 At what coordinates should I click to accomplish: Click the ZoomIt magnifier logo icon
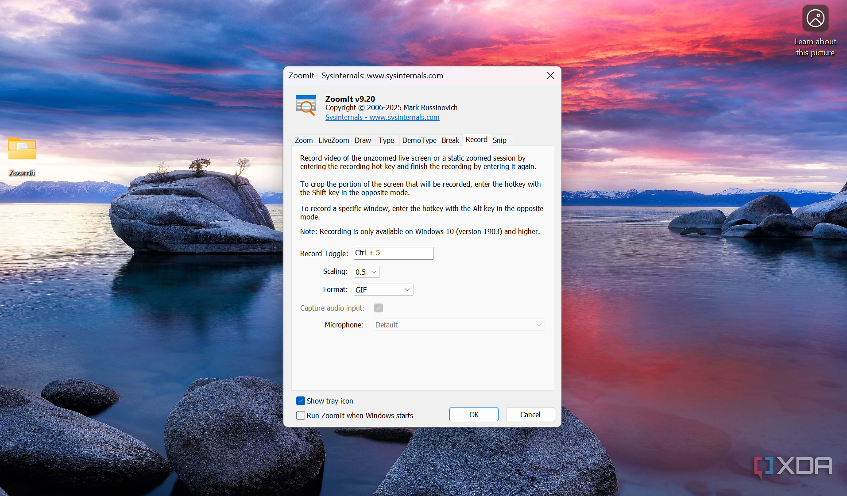pyautogui.click(x=306, y=105)
